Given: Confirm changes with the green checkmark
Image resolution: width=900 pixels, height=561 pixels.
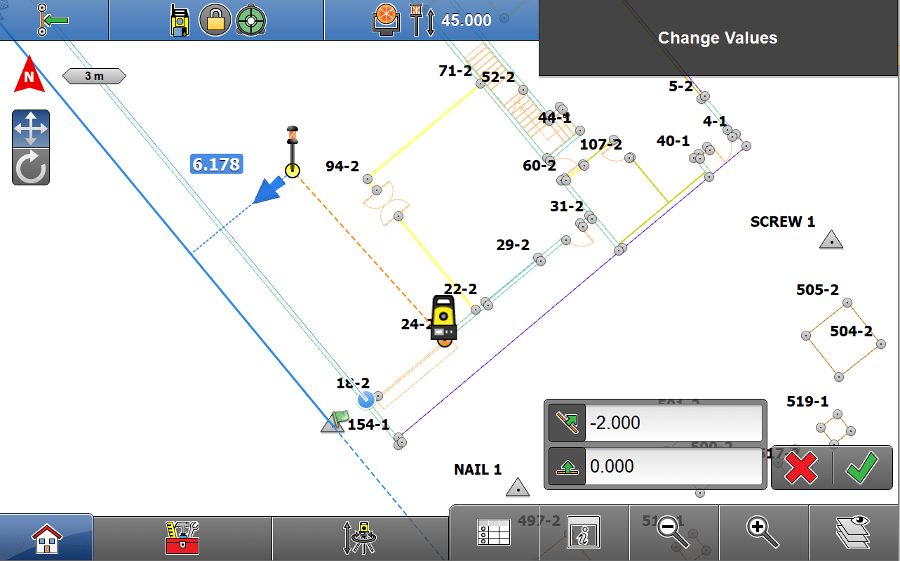Looking at the screenshot, I should pyautogui.click(x=862, y=468).
